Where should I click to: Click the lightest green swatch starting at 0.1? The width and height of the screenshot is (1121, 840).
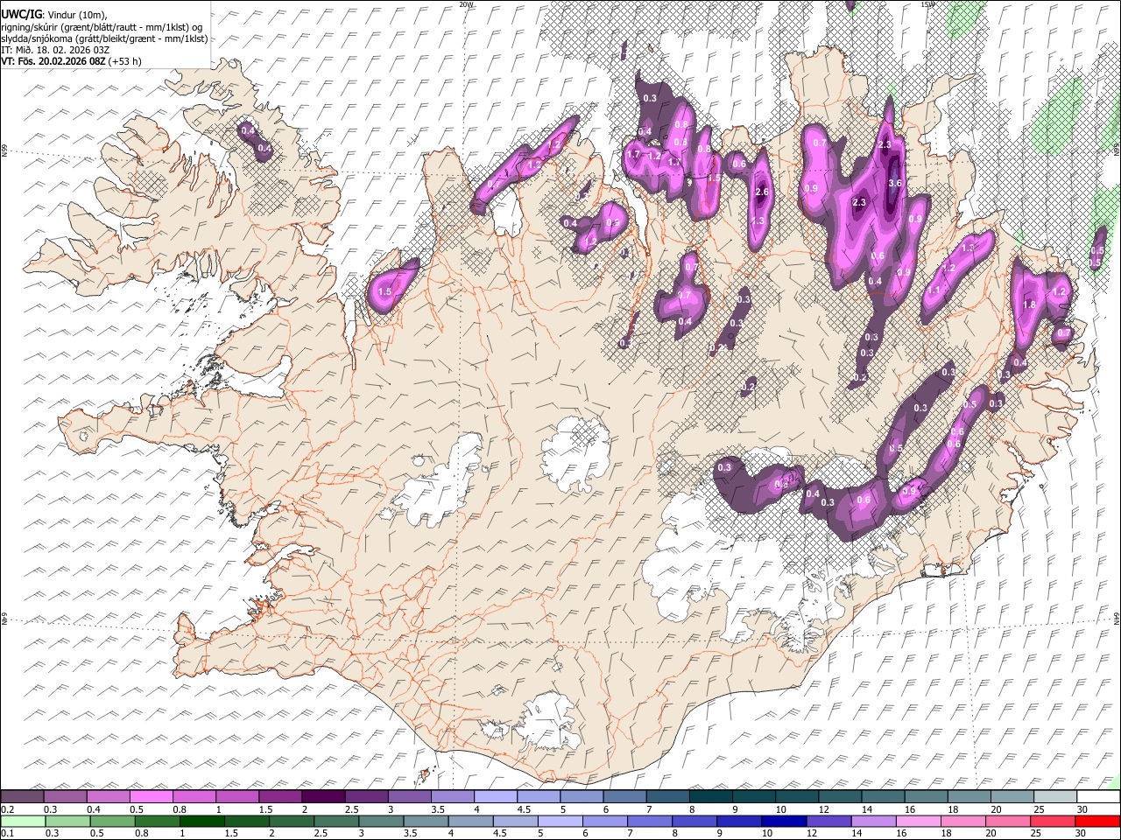pos(23,821)
